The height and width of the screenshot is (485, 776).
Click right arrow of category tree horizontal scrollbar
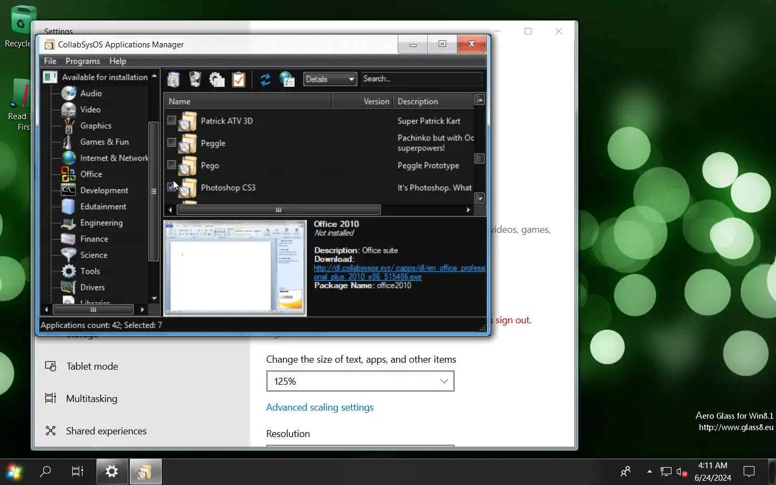142,309
